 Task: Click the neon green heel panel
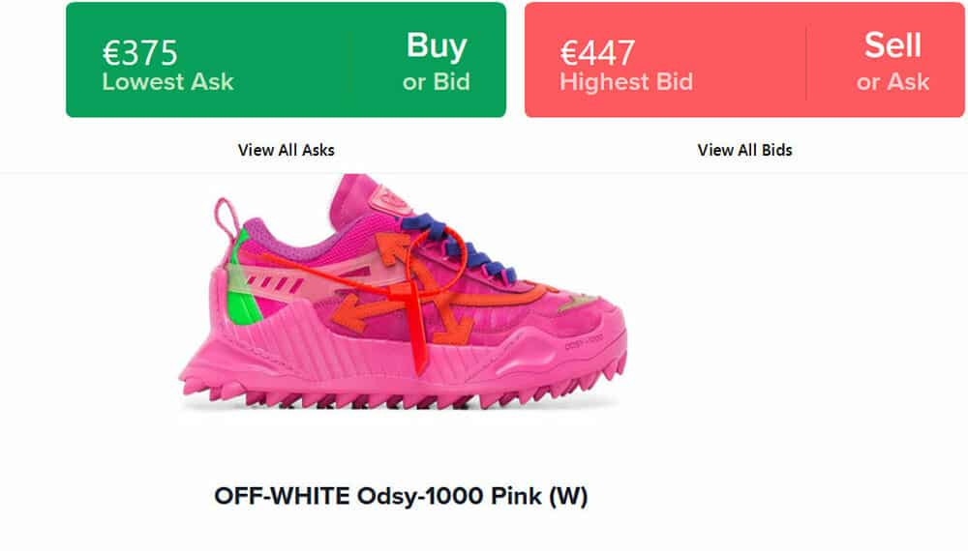coord(242,286)
